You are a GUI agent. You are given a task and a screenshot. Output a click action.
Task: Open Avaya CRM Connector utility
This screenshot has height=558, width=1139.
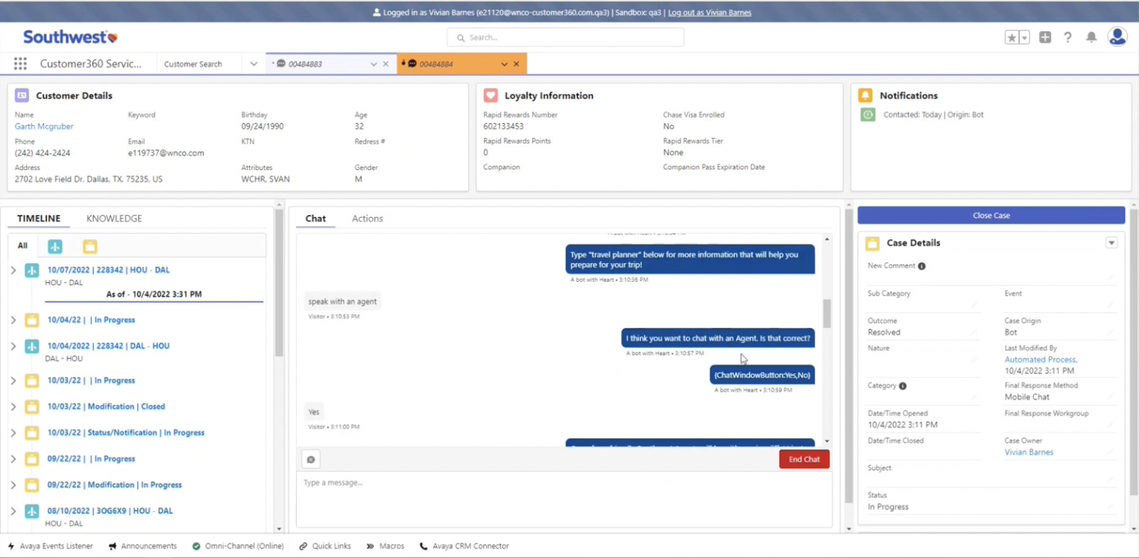465,546
